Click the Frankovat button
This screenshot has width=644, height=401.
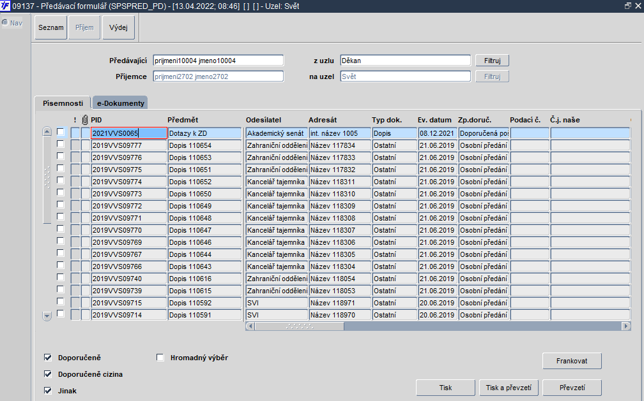572,361
